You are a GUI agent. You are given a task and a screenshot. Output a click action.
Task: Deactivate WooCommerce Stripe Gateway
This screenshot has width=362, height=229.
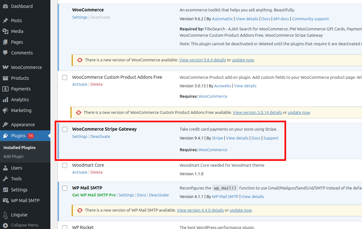pos(100,136)
